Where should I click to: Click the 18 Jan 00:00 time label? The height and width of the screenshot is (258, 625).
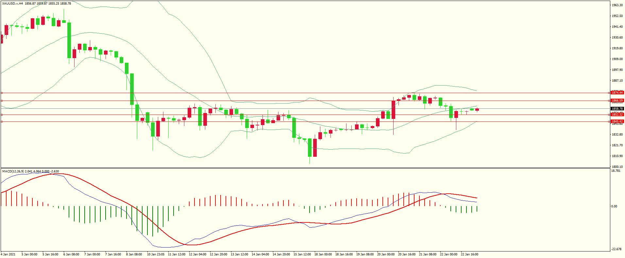323,254
